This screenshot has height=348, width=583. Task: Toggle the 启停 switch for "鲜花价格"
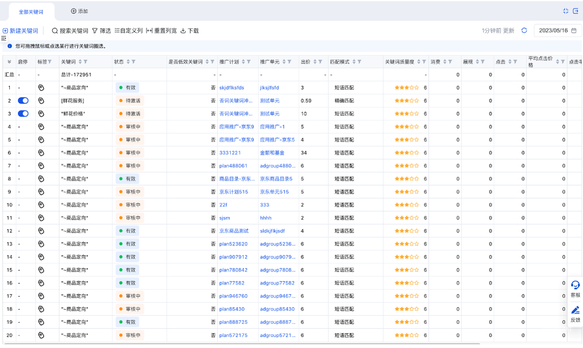(24, 114)
